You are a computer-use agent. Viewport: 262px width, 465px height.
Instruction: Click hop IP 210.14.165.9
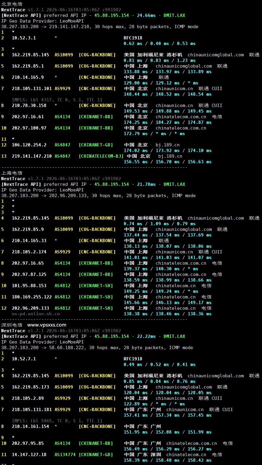pos(28,77)
